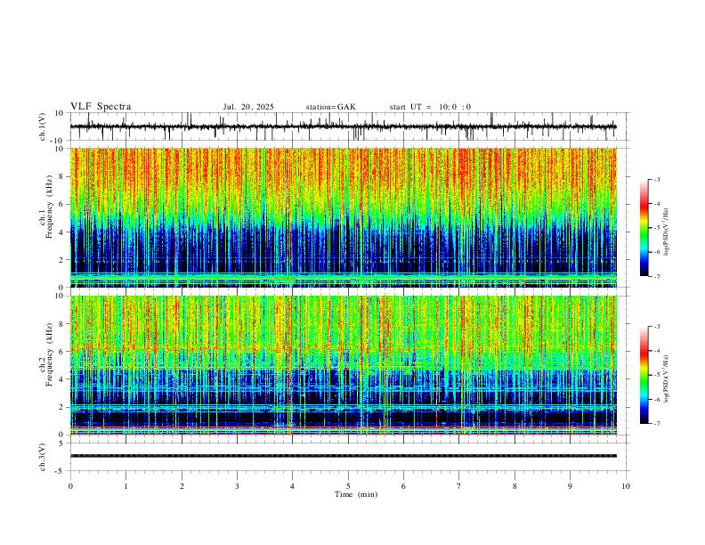Screen dimensions: 705x545
Task: Click the time axis tick label '3'
Action: click(237, 486)
